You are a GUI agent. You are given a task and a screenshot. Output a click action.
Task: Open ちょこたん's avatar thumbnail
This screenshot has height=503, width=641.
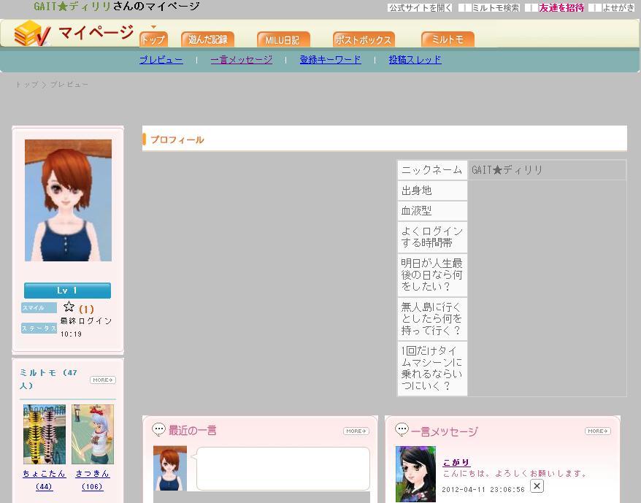click(x=44, y=434)
